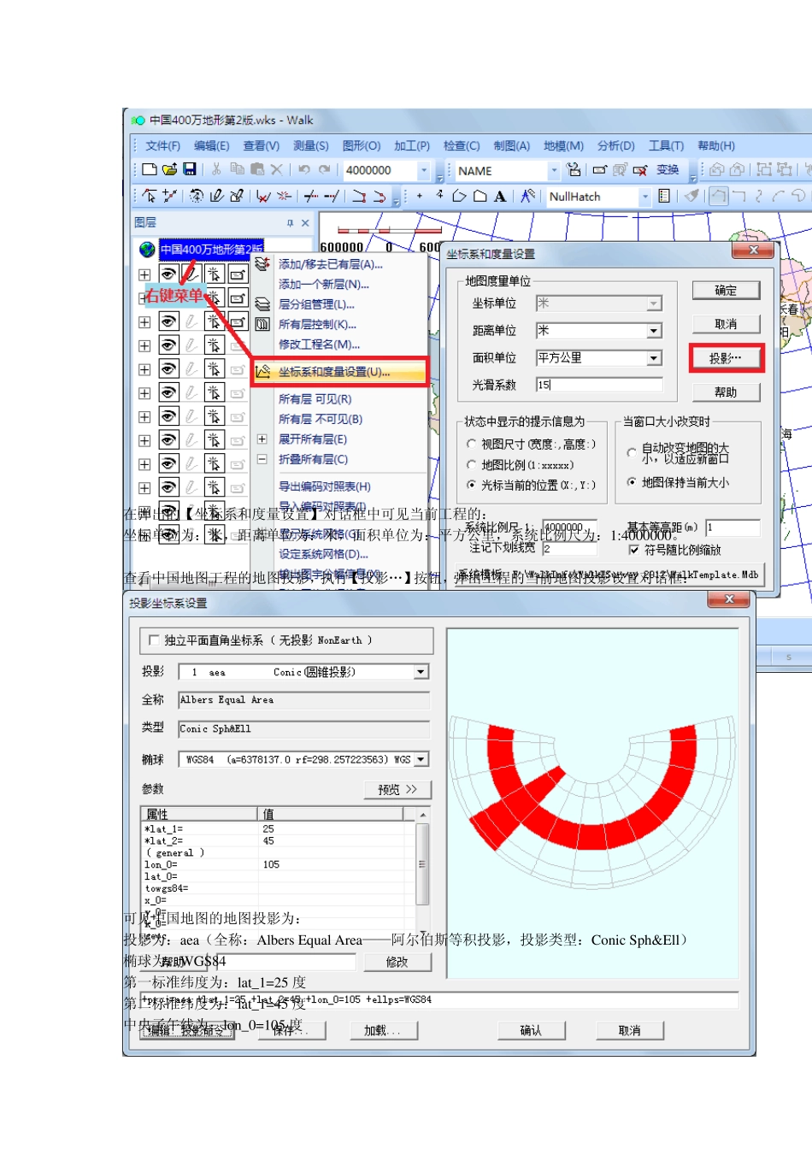
Task: Select radio 自动改变地图的大小
Action: point(632,453)
